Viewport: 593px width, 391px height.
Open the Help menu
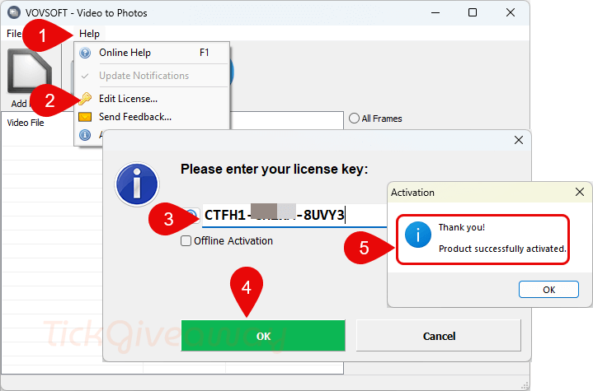pyautogui.click(x=89, y=34)
